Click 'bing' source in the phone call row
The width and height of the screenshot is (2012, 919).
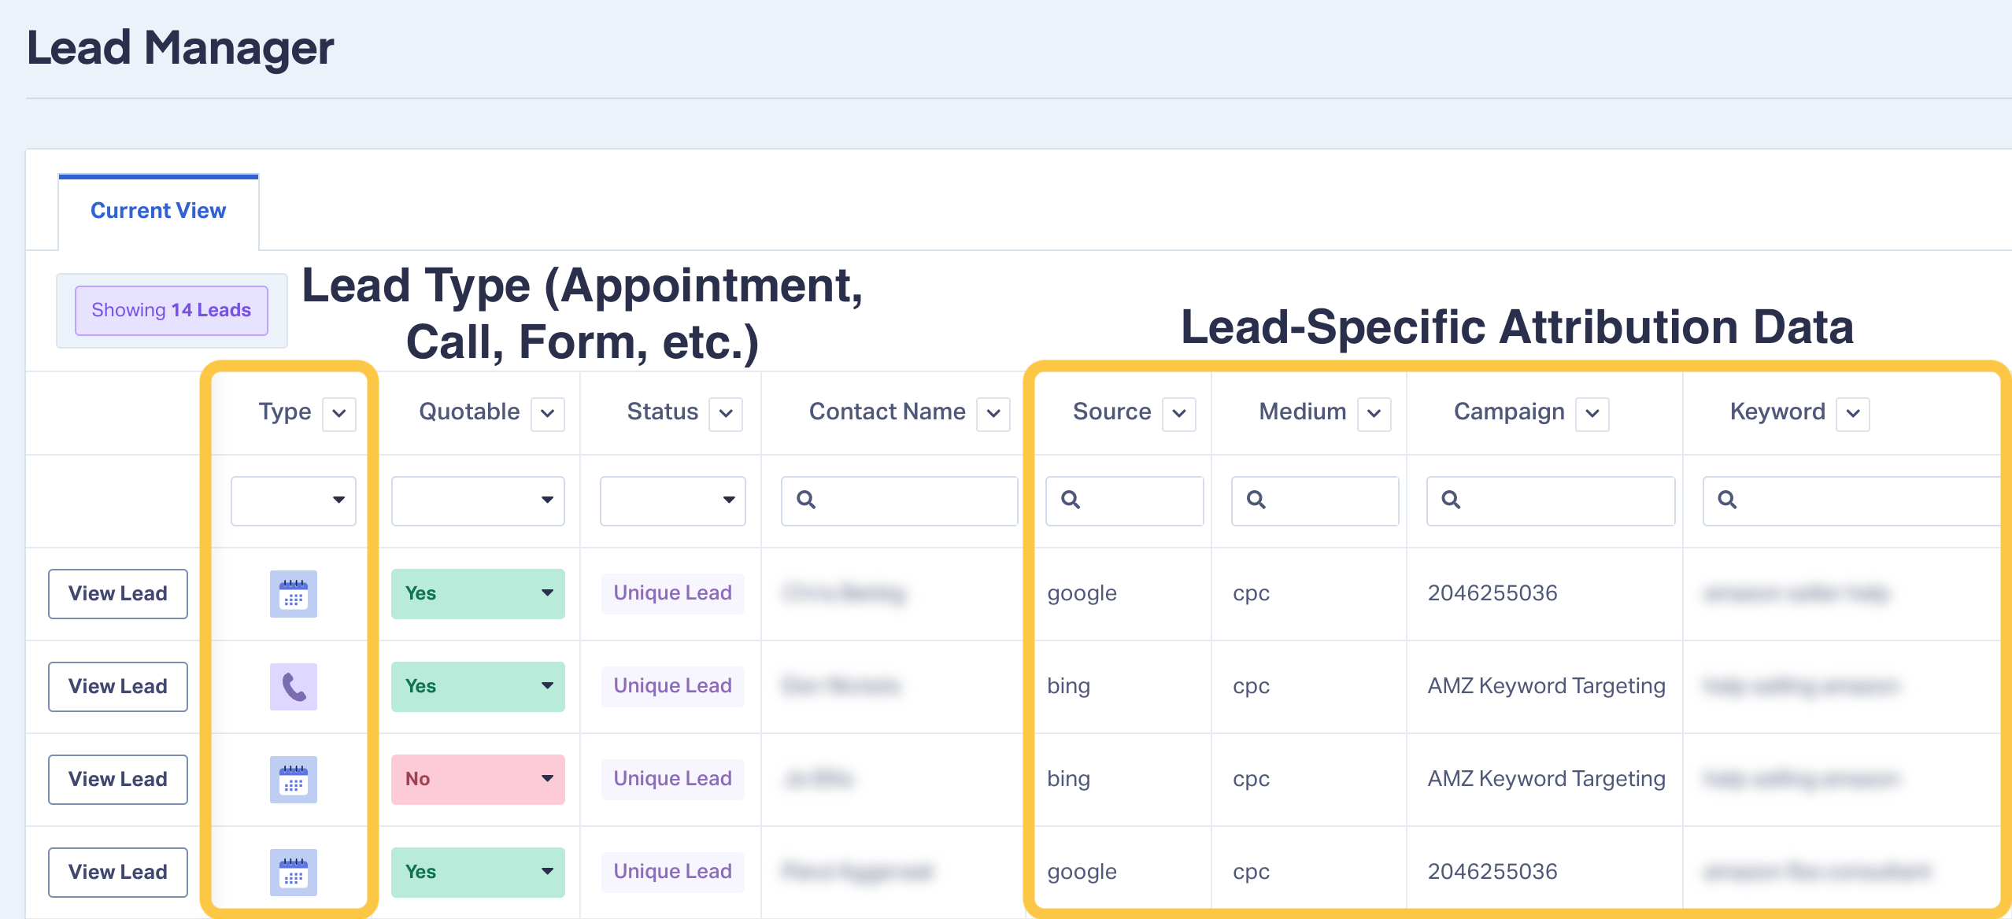pos(1068,686)
